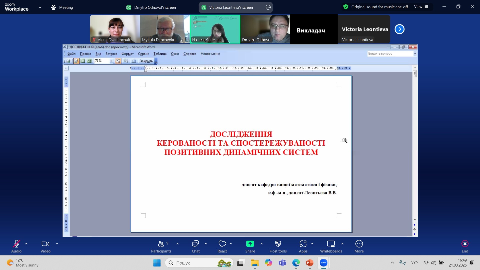Image resolution: width=480 pixels, height=270 pixels.
Task: Open Host tools shield icon
Action: tap(278, 244)
